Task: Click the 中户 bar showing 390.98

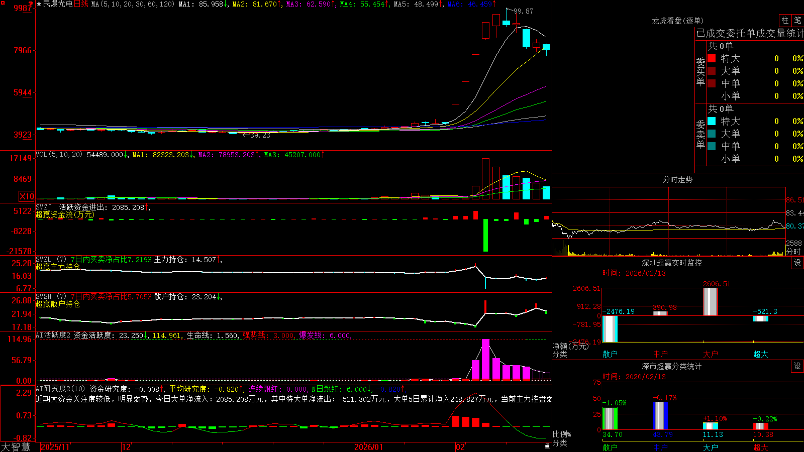Action: [x=660, y=313]
